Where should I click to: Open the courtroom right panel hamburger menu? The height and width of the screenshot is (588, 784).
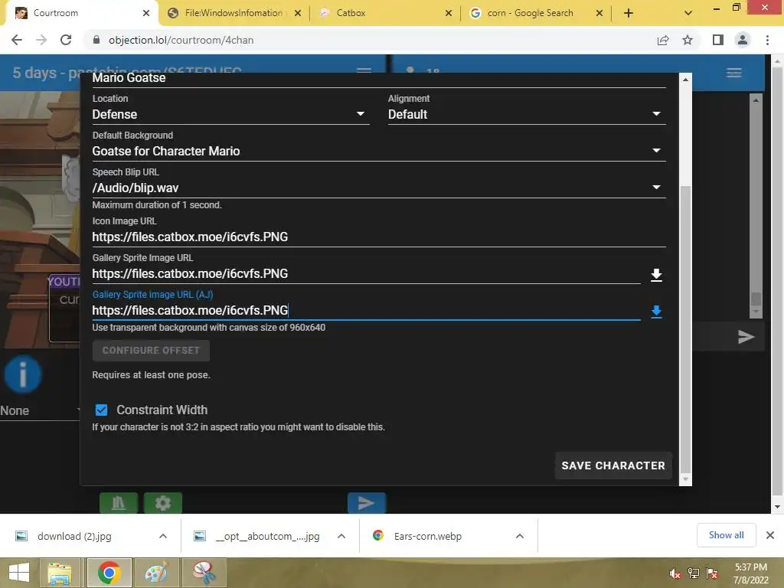[734, 73]
